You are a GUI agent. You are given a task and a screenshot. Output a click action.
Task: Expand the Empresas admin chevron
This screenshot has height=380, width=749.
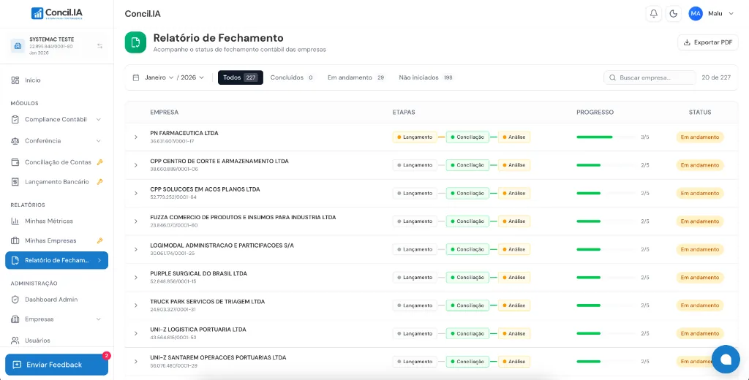pos(99,319)
